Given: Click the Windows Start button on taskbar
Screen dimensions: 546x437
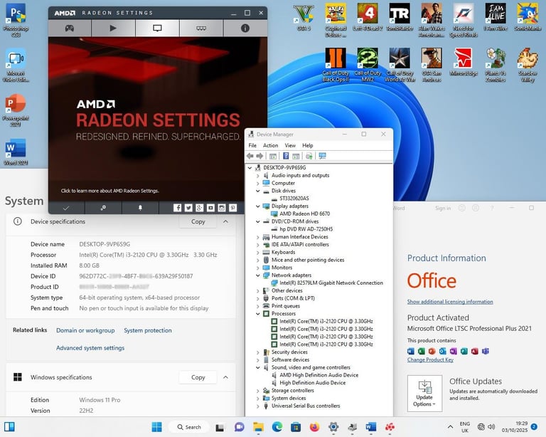Looking at the screenshot, I should 156,427.
